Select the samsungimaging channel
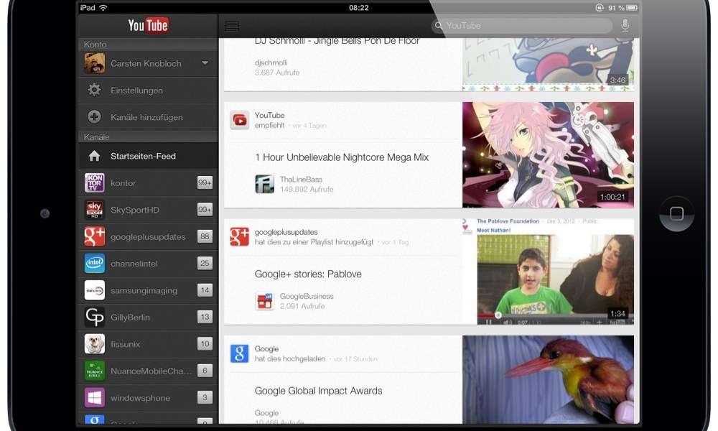Image resolution: width=718 pixels, height=431 pixels. pyautogui.click(x=148, y=290)
